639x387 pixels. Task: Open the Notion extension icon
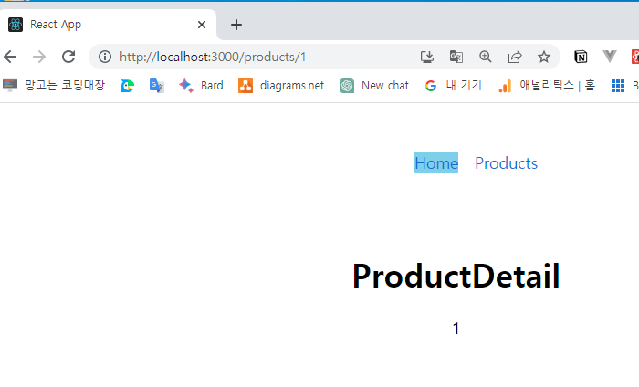[x=581, y=57]
